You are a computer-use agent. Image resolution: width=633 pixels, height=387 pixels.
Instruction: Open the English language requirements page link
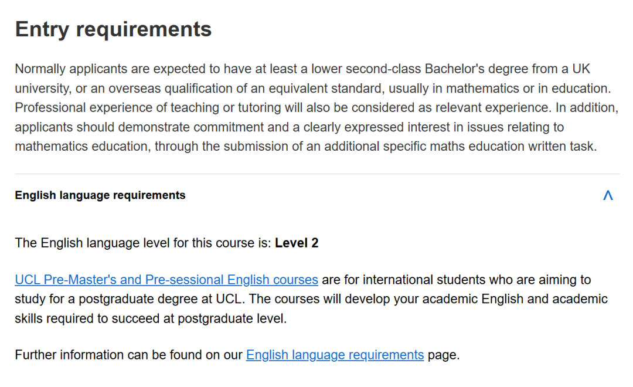click(335, 355)
